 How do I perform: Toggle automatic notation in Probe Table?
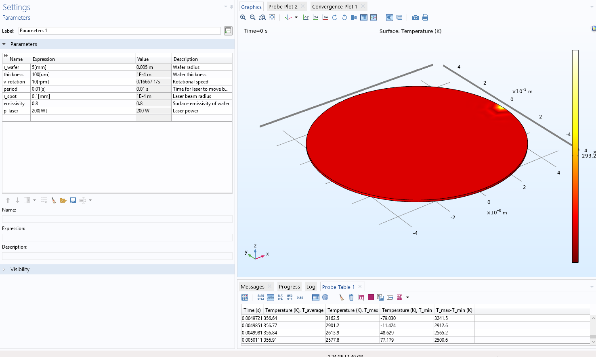pyautogui.click(x=271, y=297)
